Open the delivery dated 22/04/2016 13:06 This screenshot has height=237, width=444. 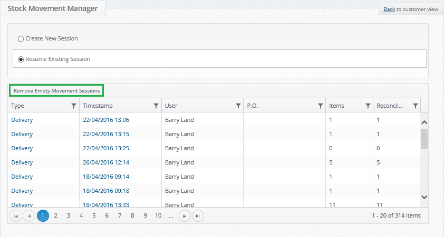(x=106, y=120)
